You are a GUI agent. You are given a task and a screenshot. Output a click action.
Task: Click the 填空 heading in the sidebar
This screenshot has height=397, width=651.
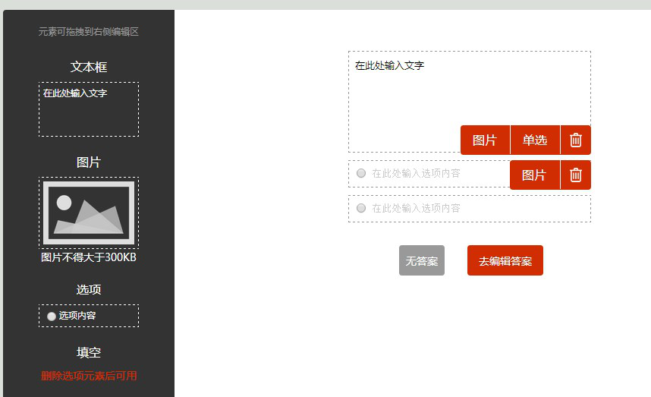coord(89,352)
